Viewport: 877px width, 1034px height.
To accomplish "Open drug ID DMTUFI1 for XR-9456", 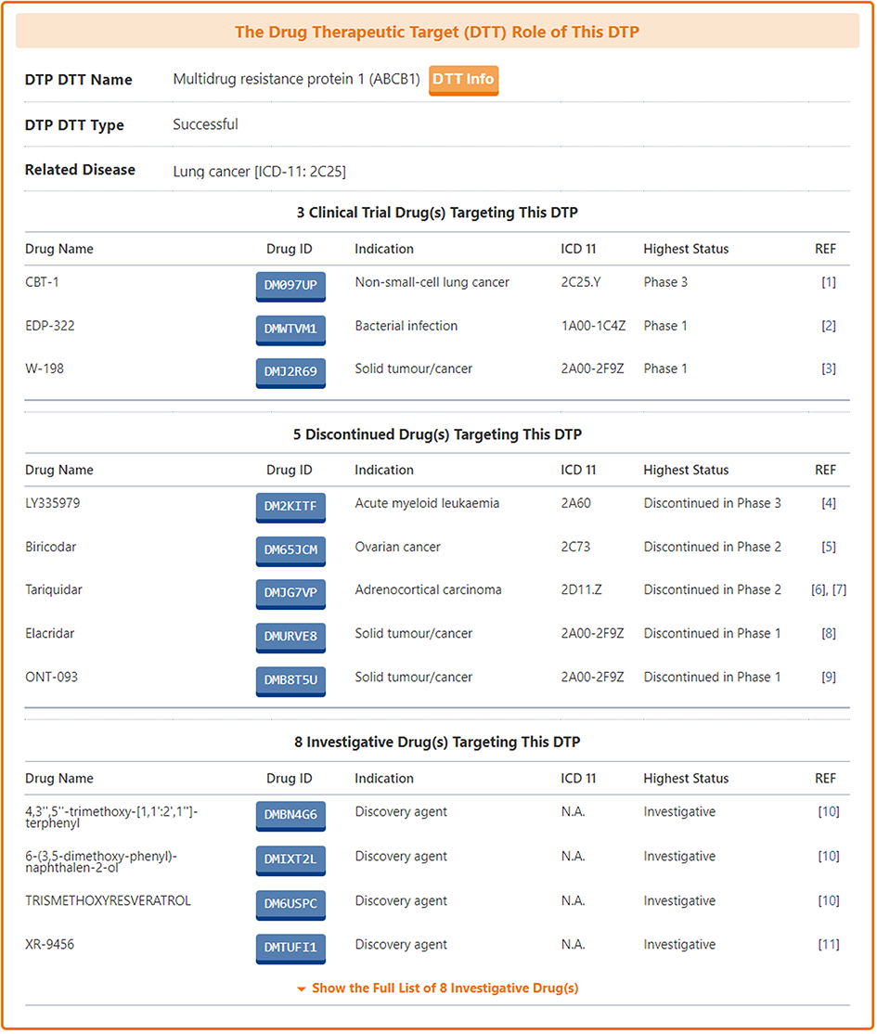I will tap(290, 948).
